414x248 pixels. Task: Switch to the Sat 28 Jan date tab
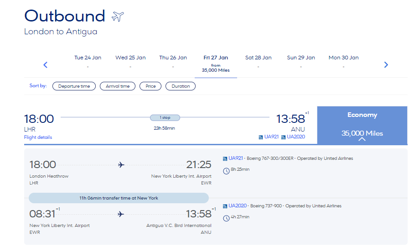[x=258, y=62]
